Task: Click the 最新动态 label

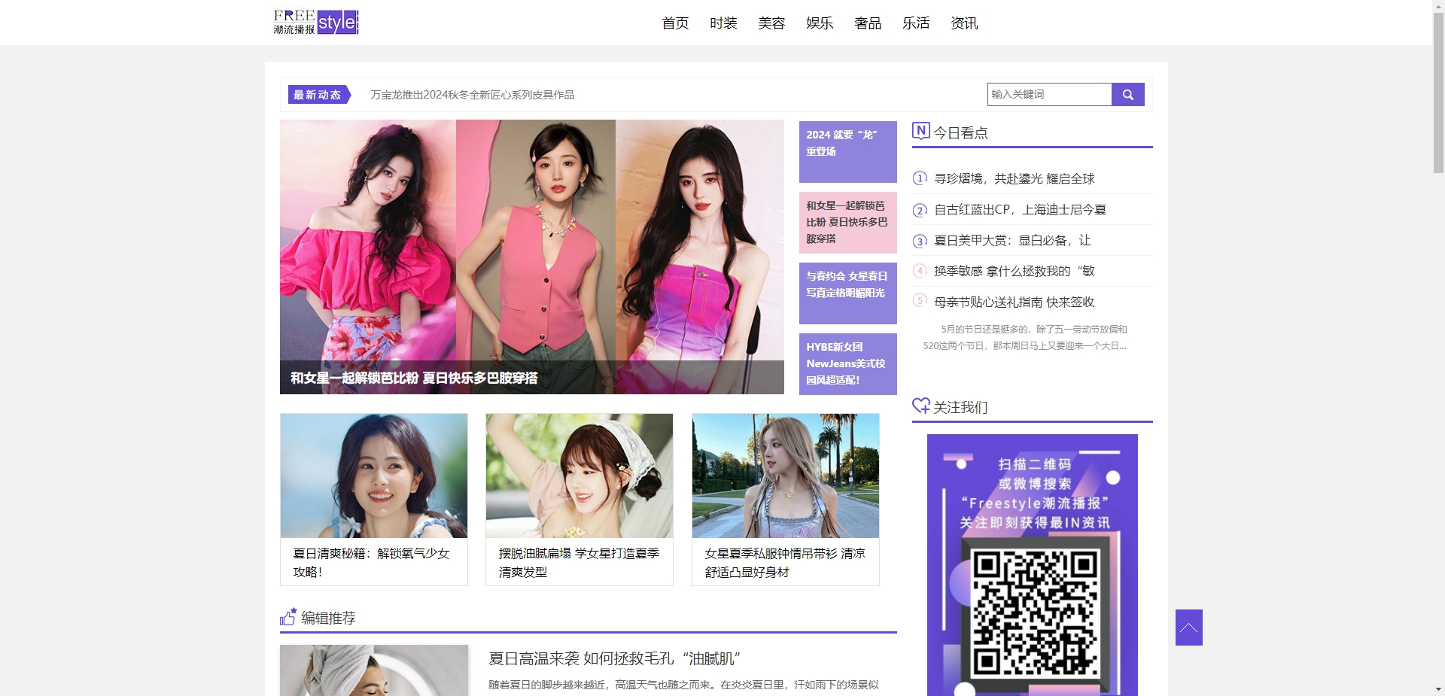Action: [319, 95]
